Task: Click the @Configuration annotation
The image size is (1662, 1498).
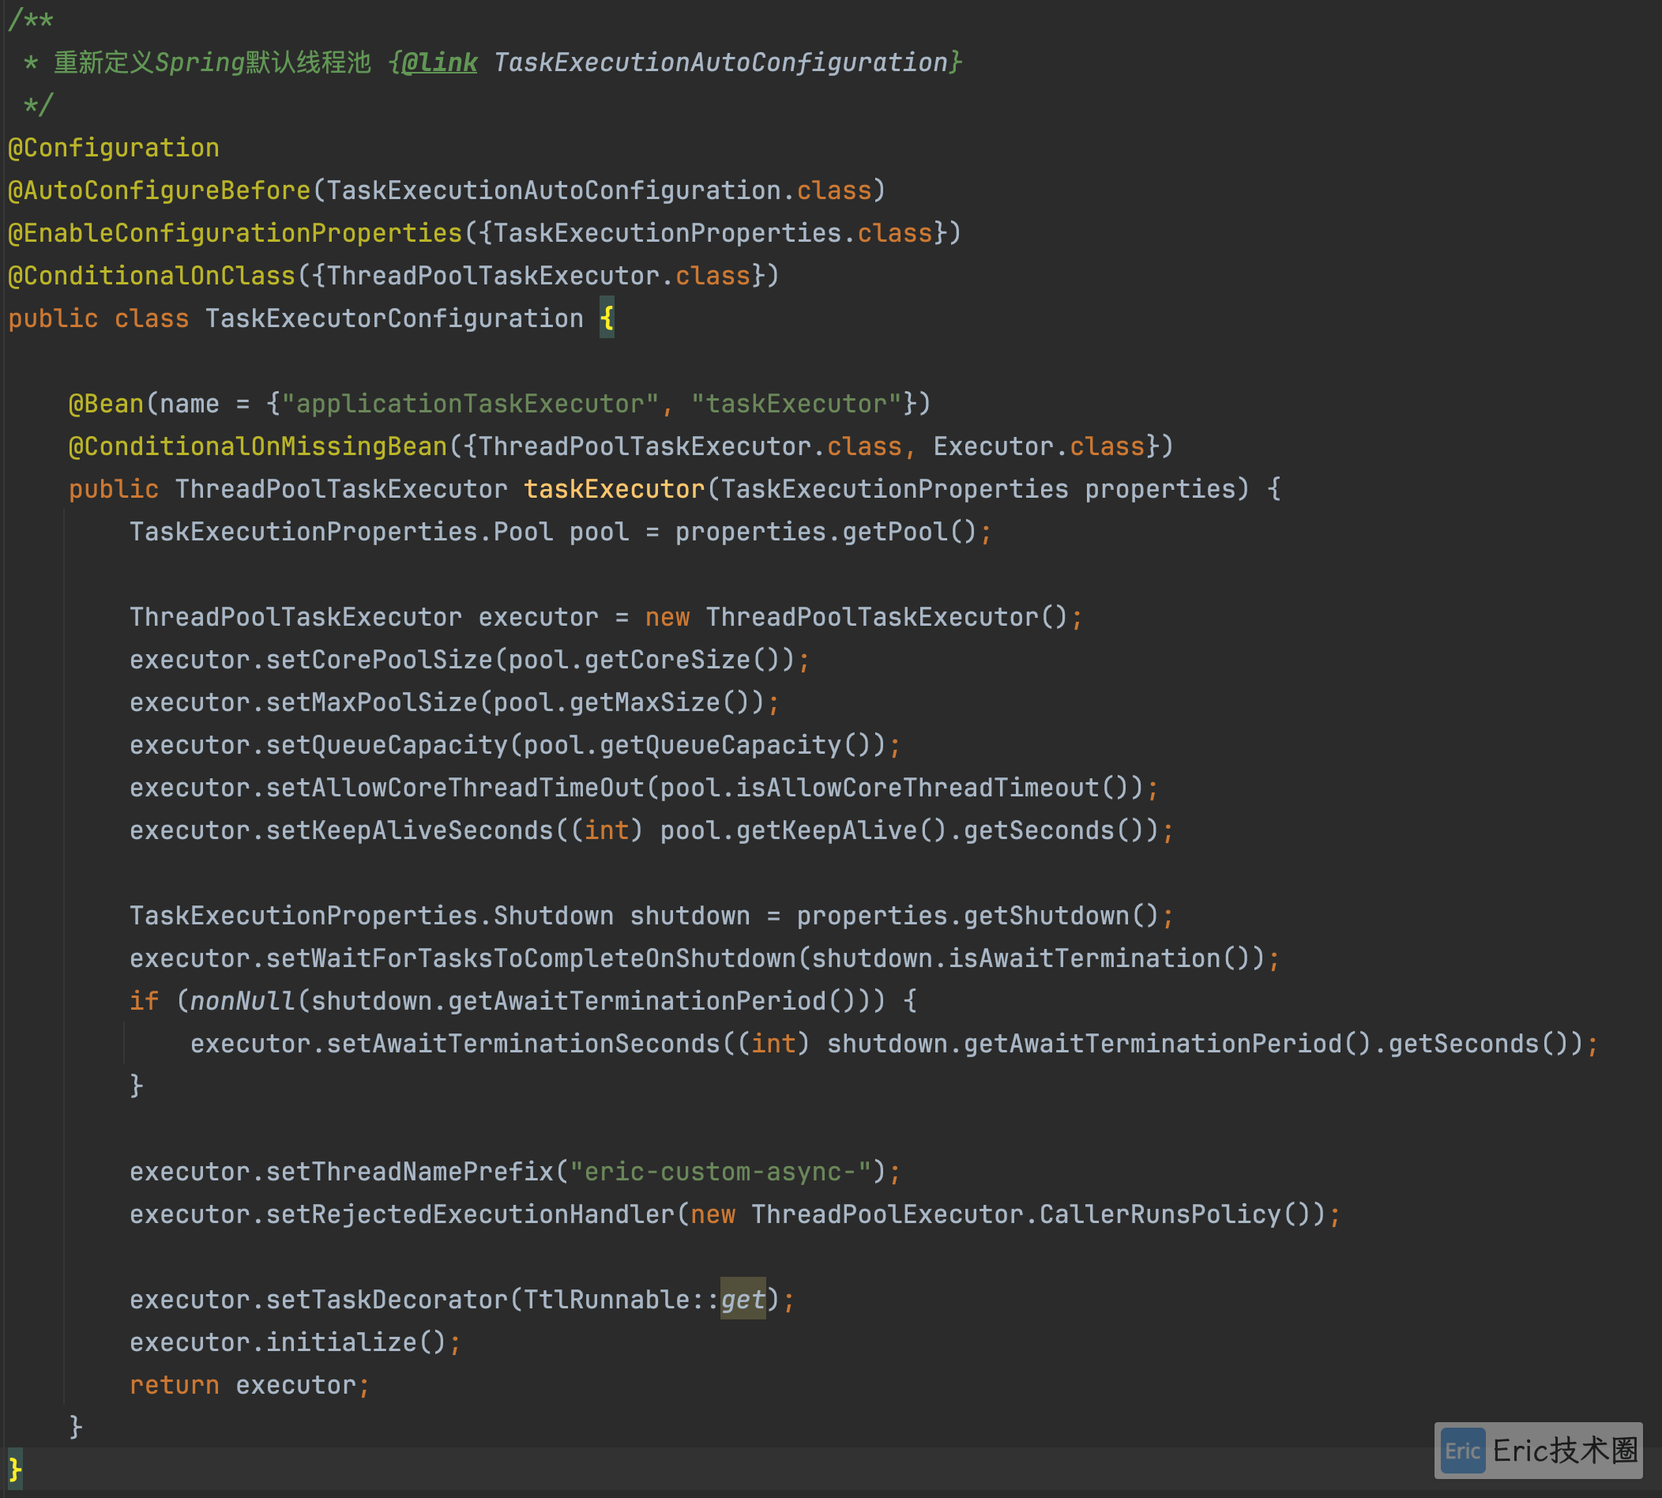Action: click(114, 149)
